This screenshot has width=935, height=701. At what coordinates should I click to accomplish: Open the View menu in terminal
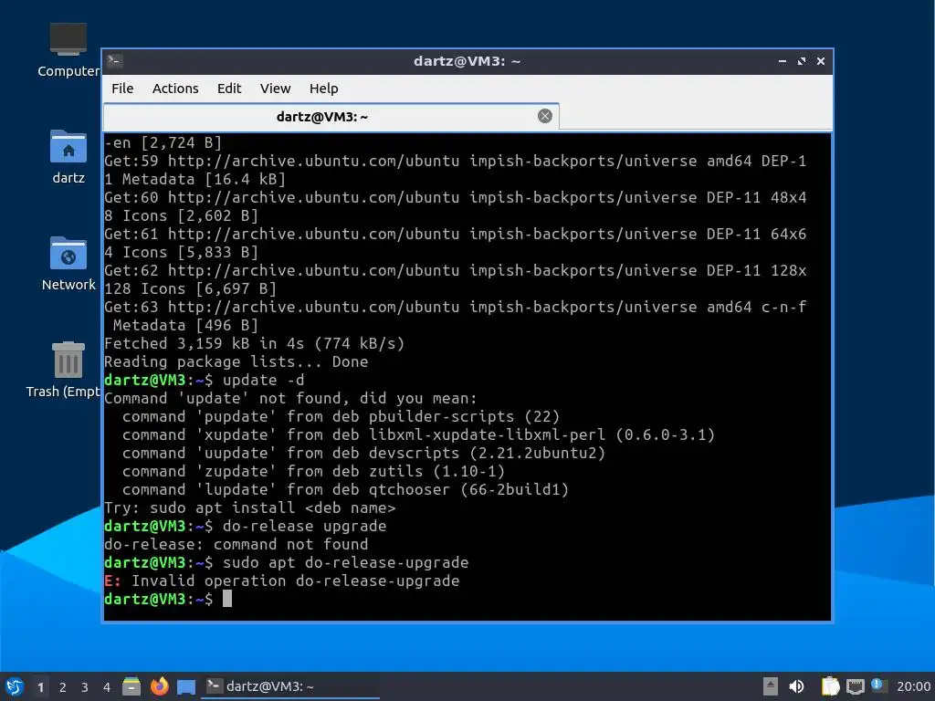tap(275, 89)
